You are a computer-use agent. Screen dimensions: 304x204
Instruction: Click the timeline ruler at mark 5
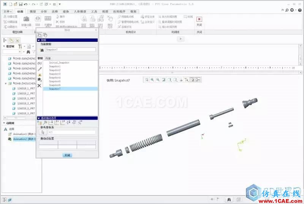[x=173, y=68]
